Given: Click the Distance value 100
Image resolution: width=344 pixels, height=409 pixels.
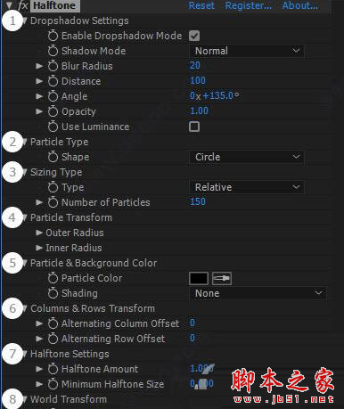Looking at the screenshot, I should coord(198,80).
